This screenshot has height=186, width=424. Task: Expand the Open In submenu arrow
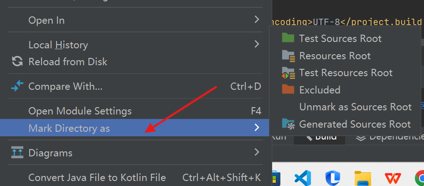[x=257, y=20]
